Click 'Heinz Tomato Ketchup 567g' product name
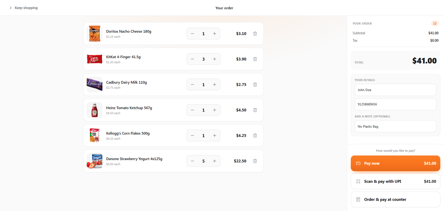Viewport: 444px width, 211px height. tap(129, 108)
